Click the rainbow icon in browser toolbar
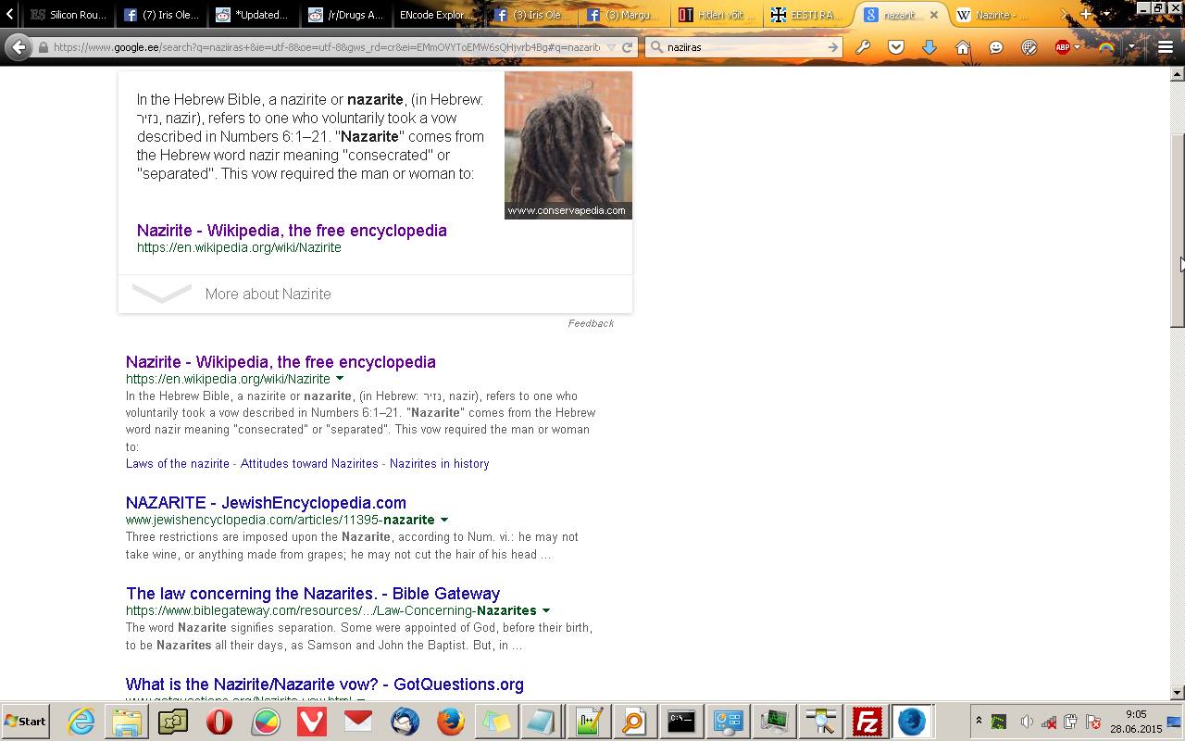Image resolution: width=1185 pixels, height=741 pixels. [x=1106, y=47]
